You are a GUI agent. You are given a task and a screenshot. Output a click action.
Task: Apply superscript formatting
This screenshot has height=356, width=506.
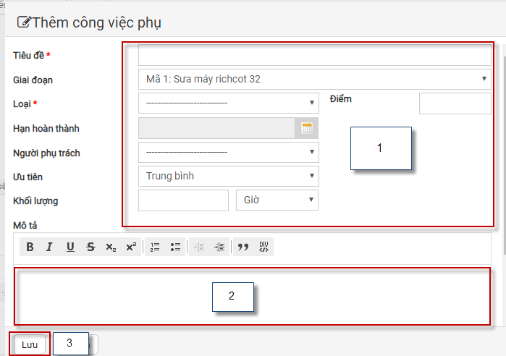(x=130, y=247)
